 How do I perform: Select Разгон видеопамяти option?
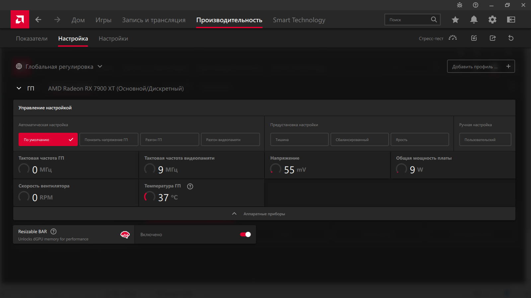[x=230, y=139]
